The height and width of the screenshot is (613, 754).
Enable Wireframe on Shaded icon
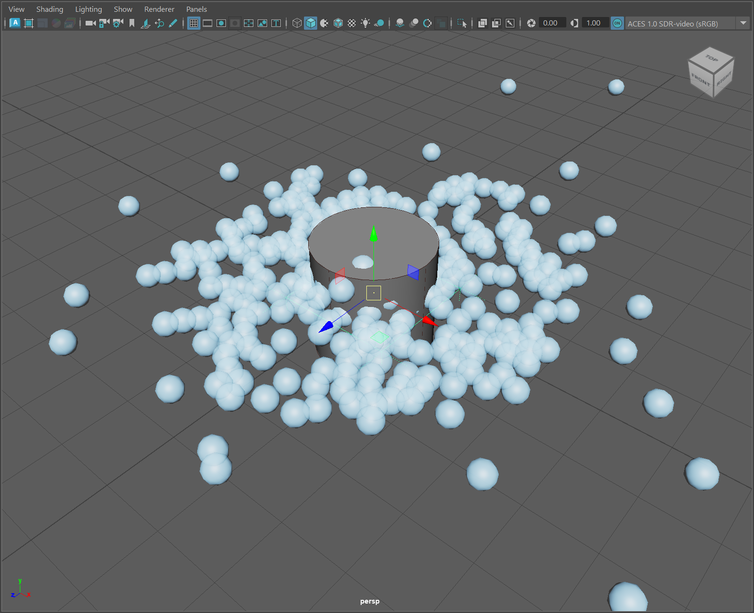(x=338, y=23)
